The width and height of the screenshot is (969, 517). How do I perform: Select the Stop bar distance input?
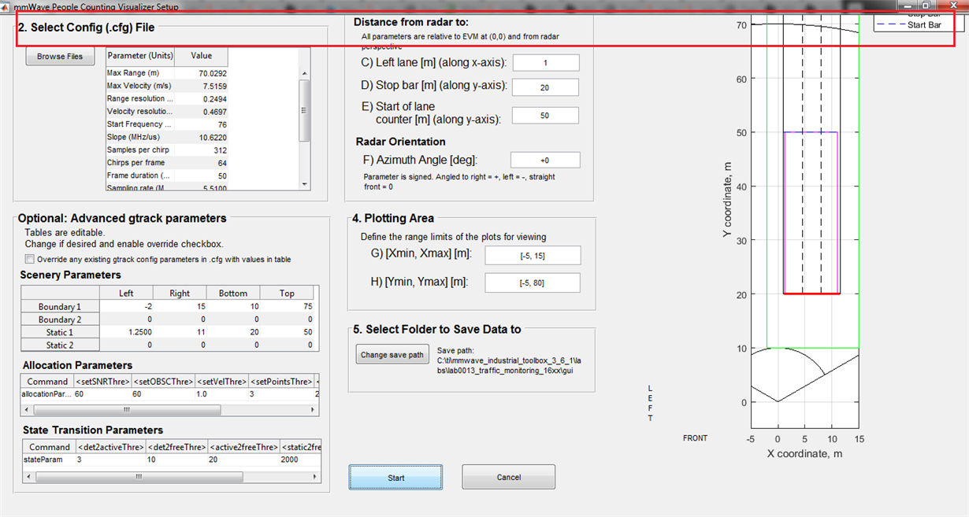(546, 87)
